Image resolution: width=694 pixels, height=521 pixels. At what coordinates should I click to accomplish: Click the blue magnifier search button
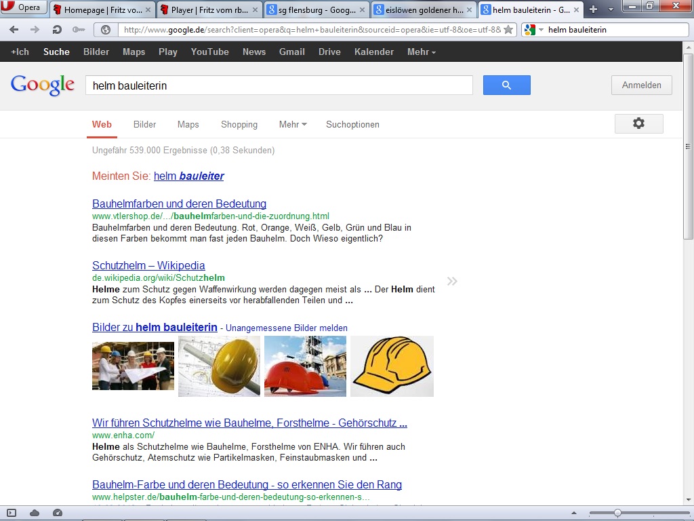tap(507, 85)
